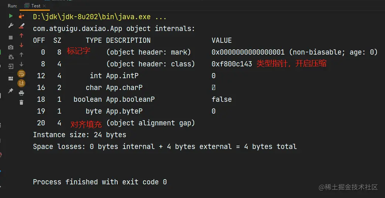This screenshot has width=385, height=198.
Task: Click the 'TYPE' column header text
Action: [93, 40]
